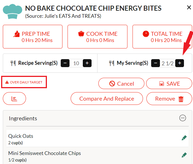Image resolution: width=193 pixels, height=164 pixels.
Task: Click the Cook Time pot icon
Action: coord(81,34)
